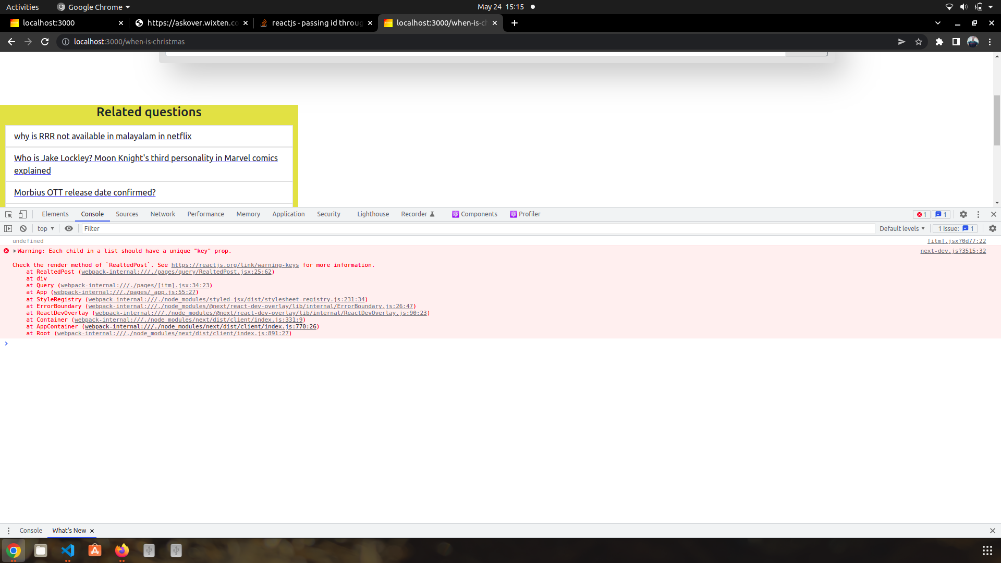
Task: Open the Recorder tab
Action: 418,214
